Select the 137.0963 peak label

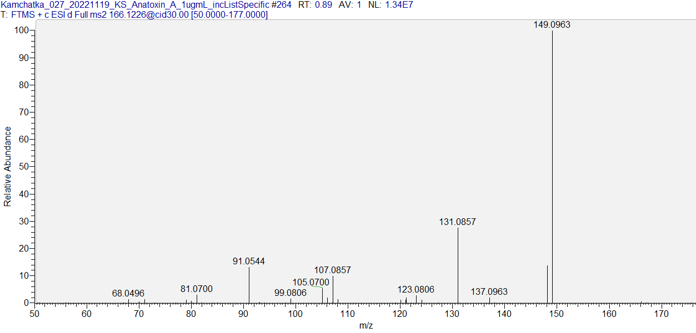489,292
